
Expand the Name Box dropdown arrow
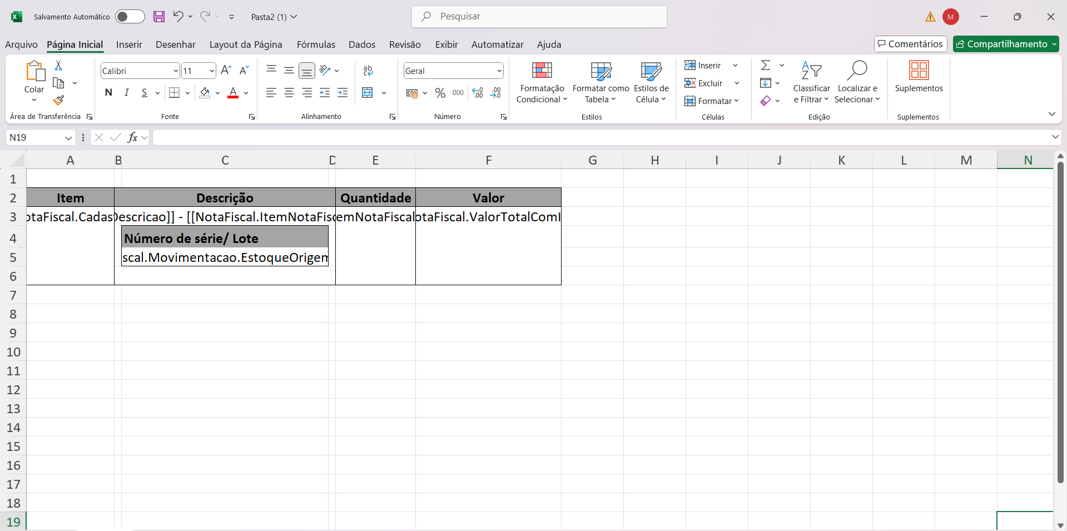pos(68,138)
